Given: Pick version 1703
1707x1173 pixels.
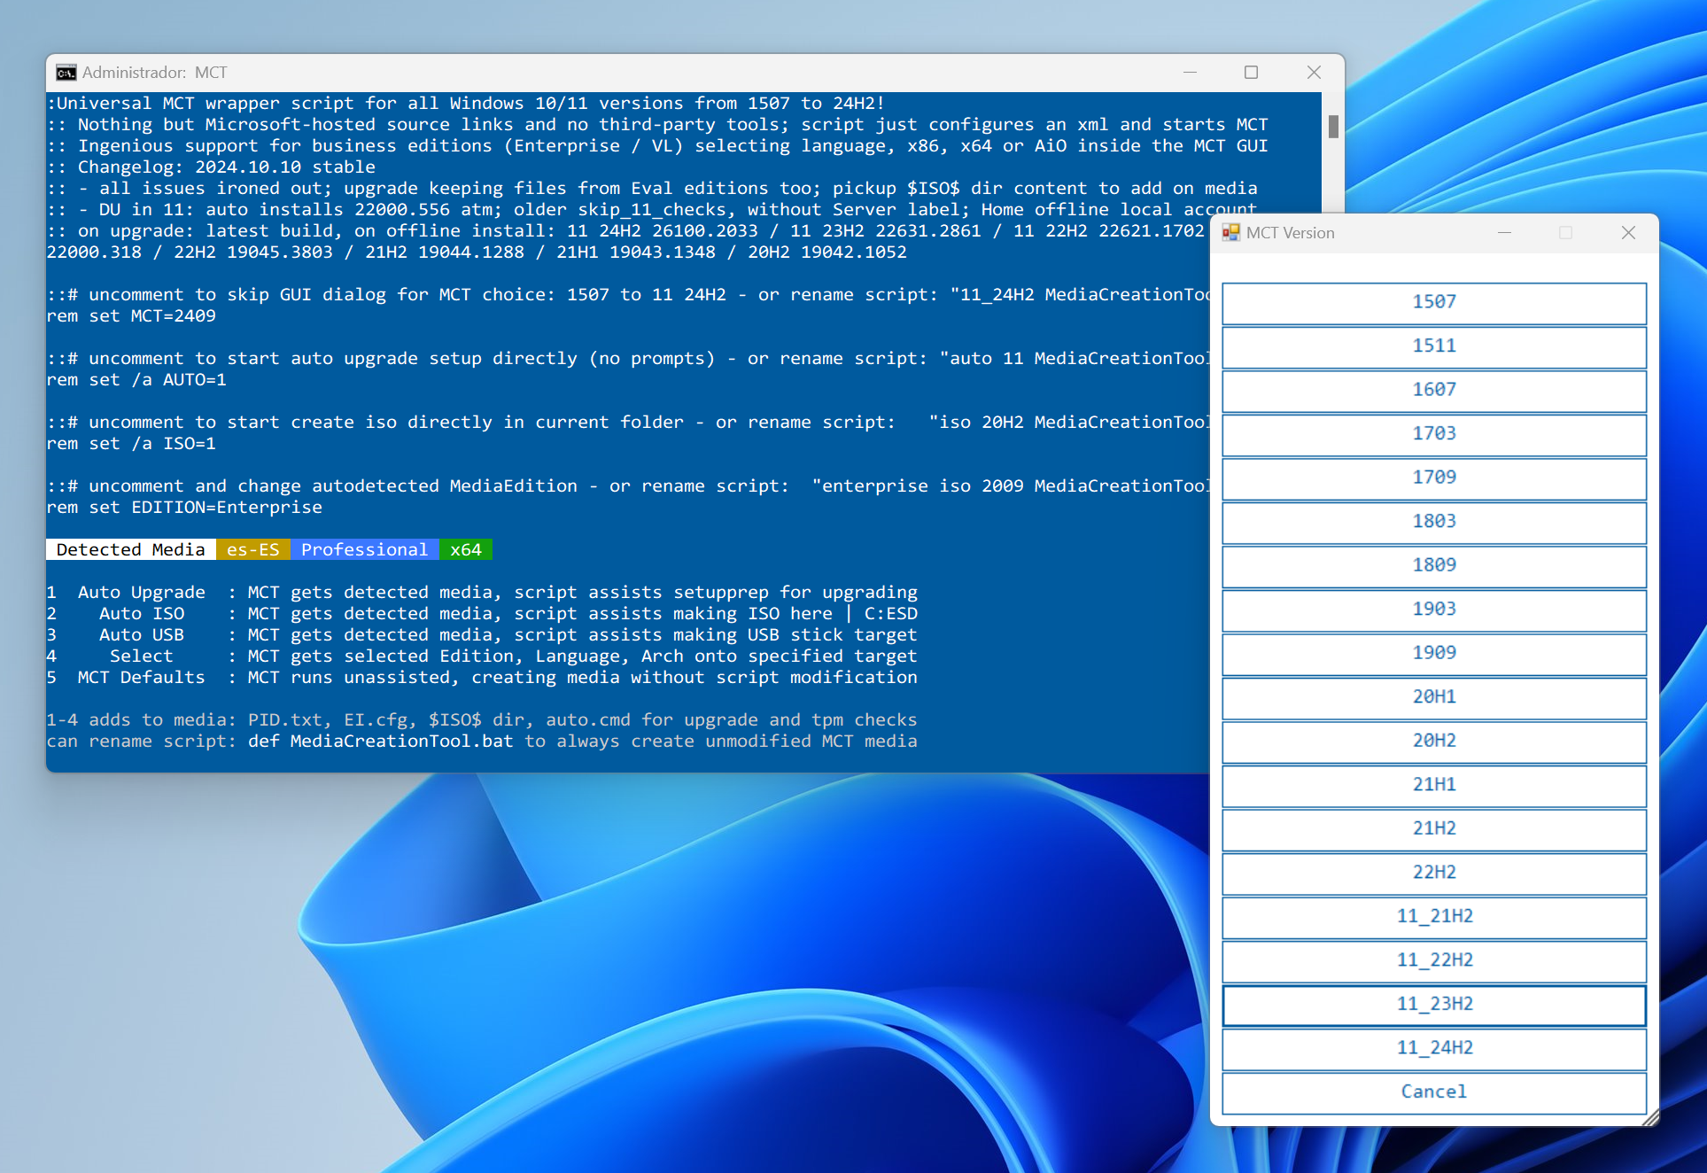Looking at the screenshot, I should coord(1433,434).
